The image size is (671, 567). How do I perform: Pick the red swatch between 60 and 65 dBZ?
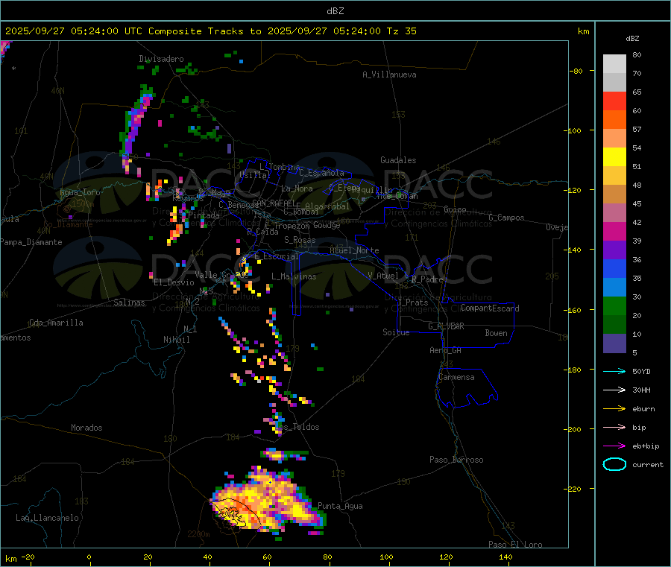[x=614, y=101]
